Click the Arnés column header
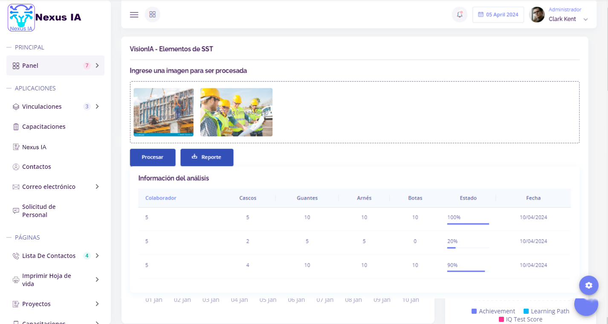Viewport: 608px width, 324px height. (x=364, y=198)
